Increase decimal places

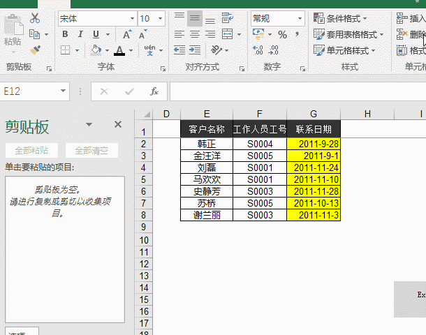click(258, 50)
